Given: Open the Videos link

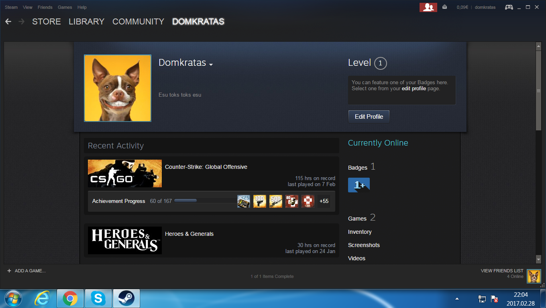Looking at the screenshot, I should (357, 258).
